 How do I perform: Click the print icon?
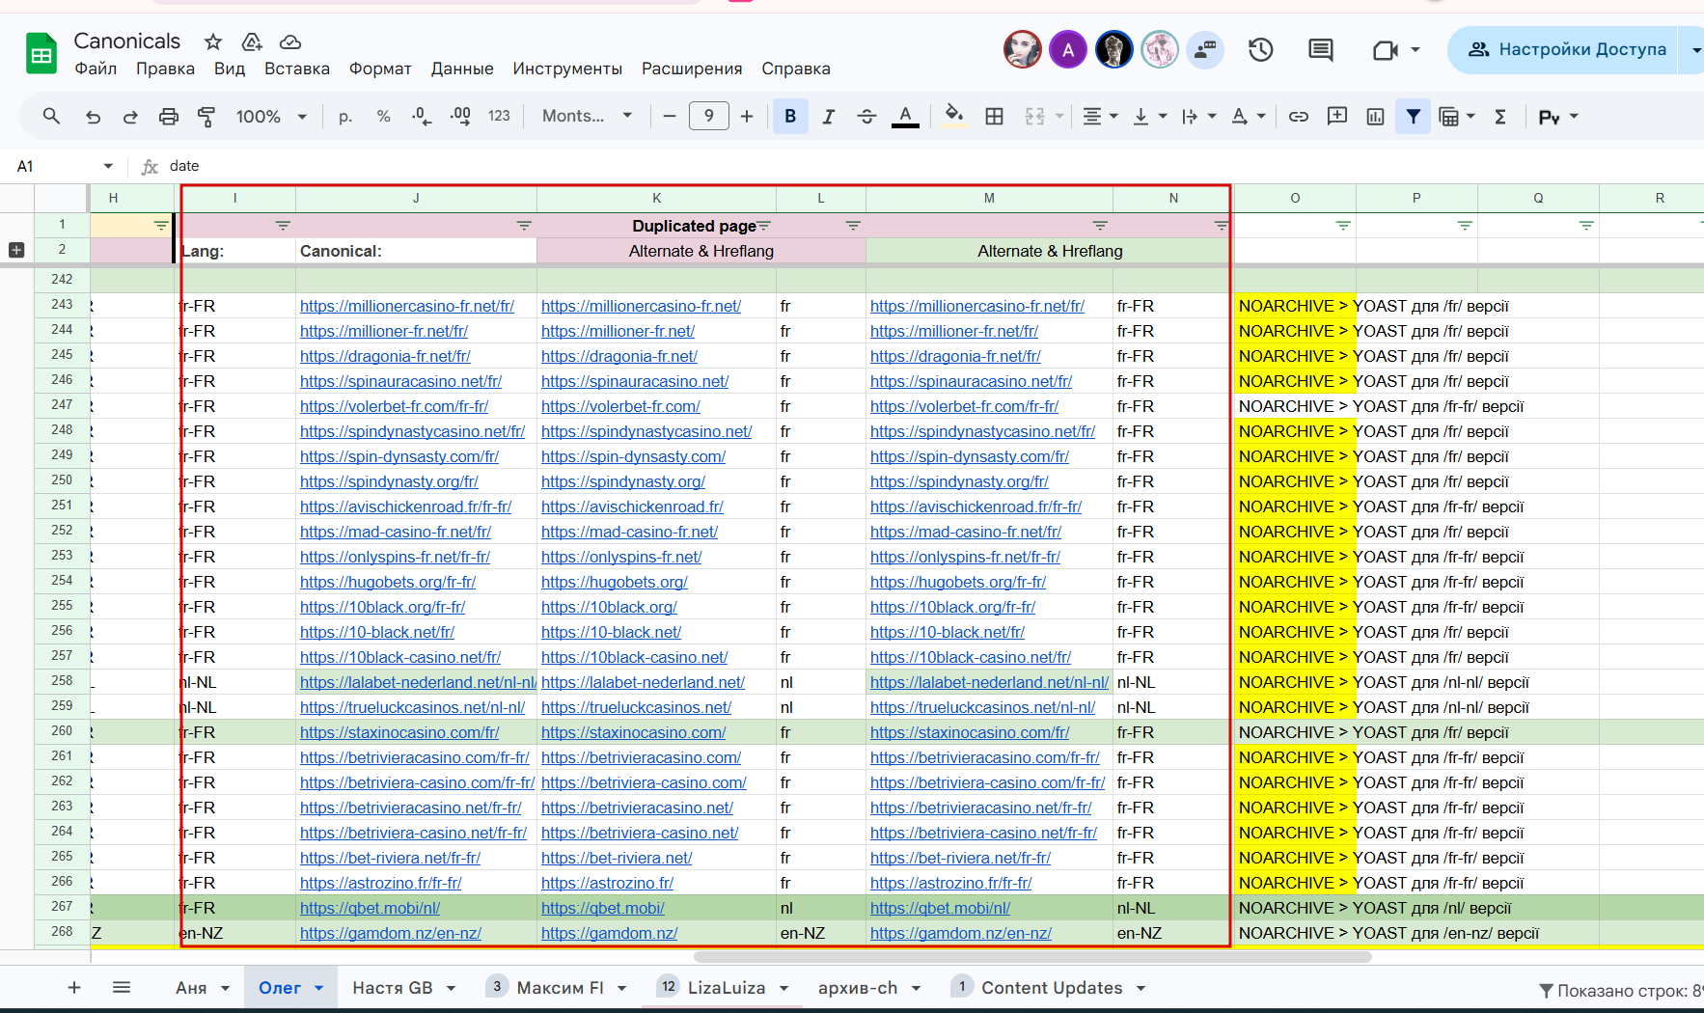(169, 117)
